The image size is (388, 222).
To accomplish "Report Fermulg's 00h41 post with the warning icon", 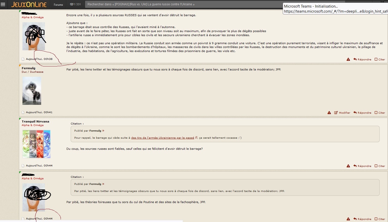I will (x=329, y=113).
